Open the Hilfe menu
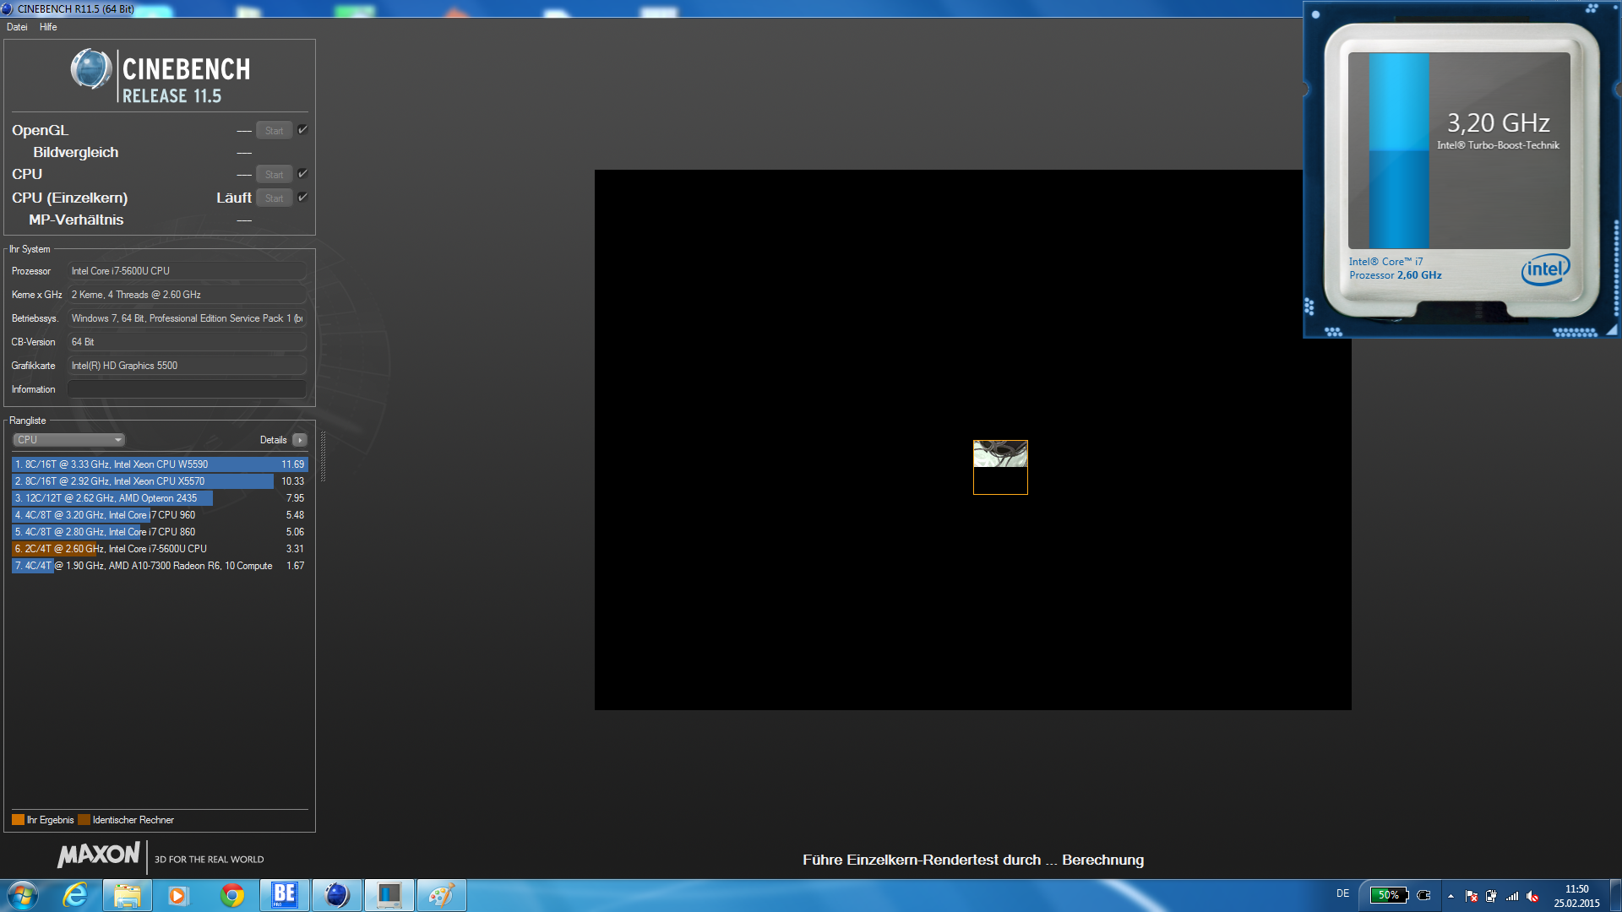 coord(48,27)
